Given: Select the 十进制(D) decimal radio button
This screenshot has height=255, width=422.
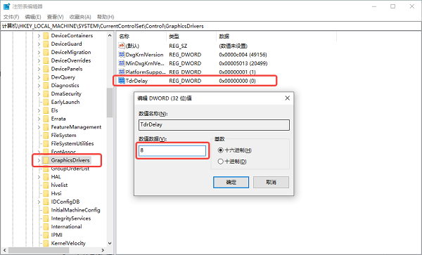Looking at the screenshot, I should click(x=220, y=162).
